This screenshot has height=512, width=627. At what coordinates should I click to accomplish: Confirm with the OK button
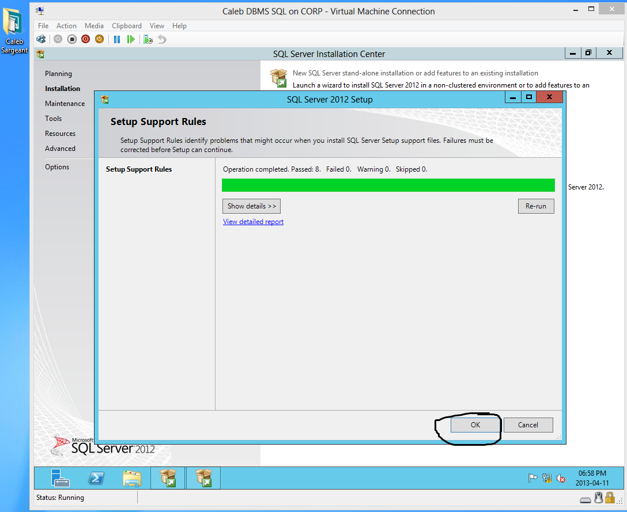click(475, 425)
